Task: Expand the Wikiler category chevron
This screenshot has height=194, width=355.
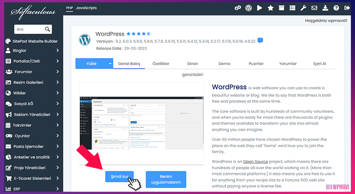Action: point(58,93)
